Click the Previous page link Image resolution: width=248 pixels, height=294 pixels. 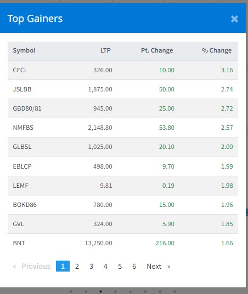point(36,266)
